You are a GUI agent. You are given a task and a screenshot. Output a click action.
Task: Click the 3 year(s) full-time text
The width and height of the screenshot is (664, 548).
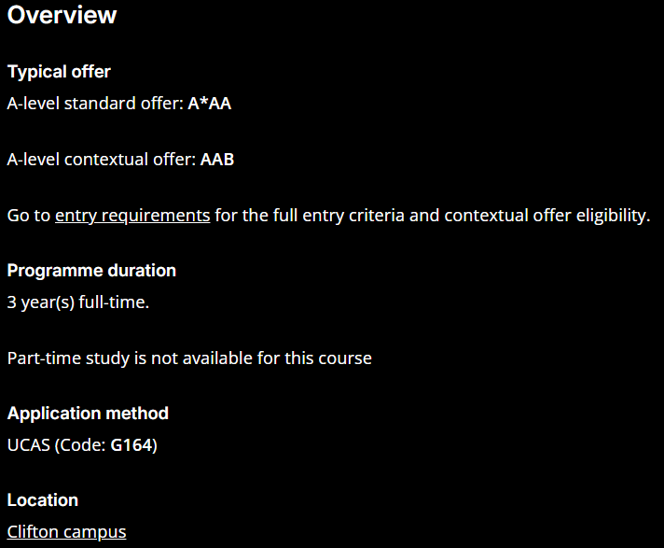[78, 302]
